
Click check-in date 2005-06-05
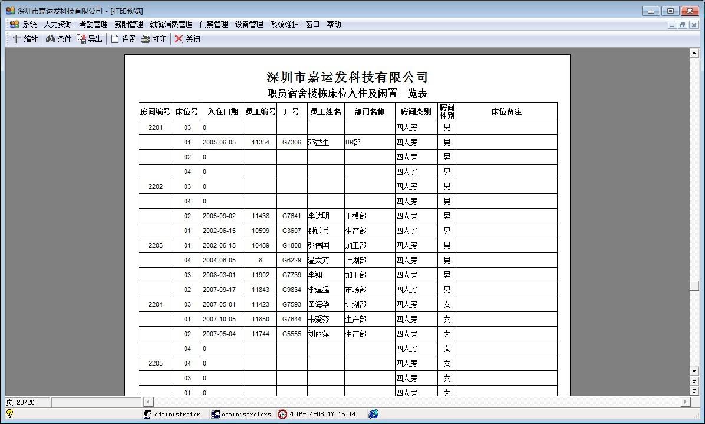(219, 143)
